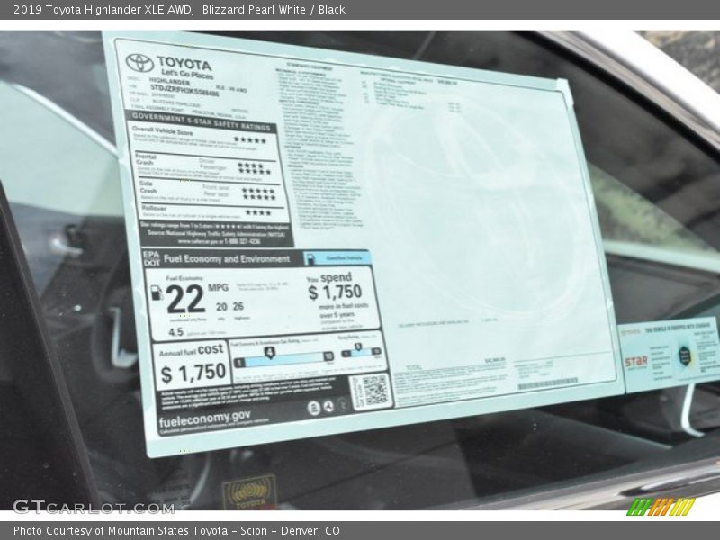Click the Fuel Economy and Greenhouse Gas rating bar
The height and width of the screenshot is (540, 720).
pyautogui.click(x=283, y=357)
